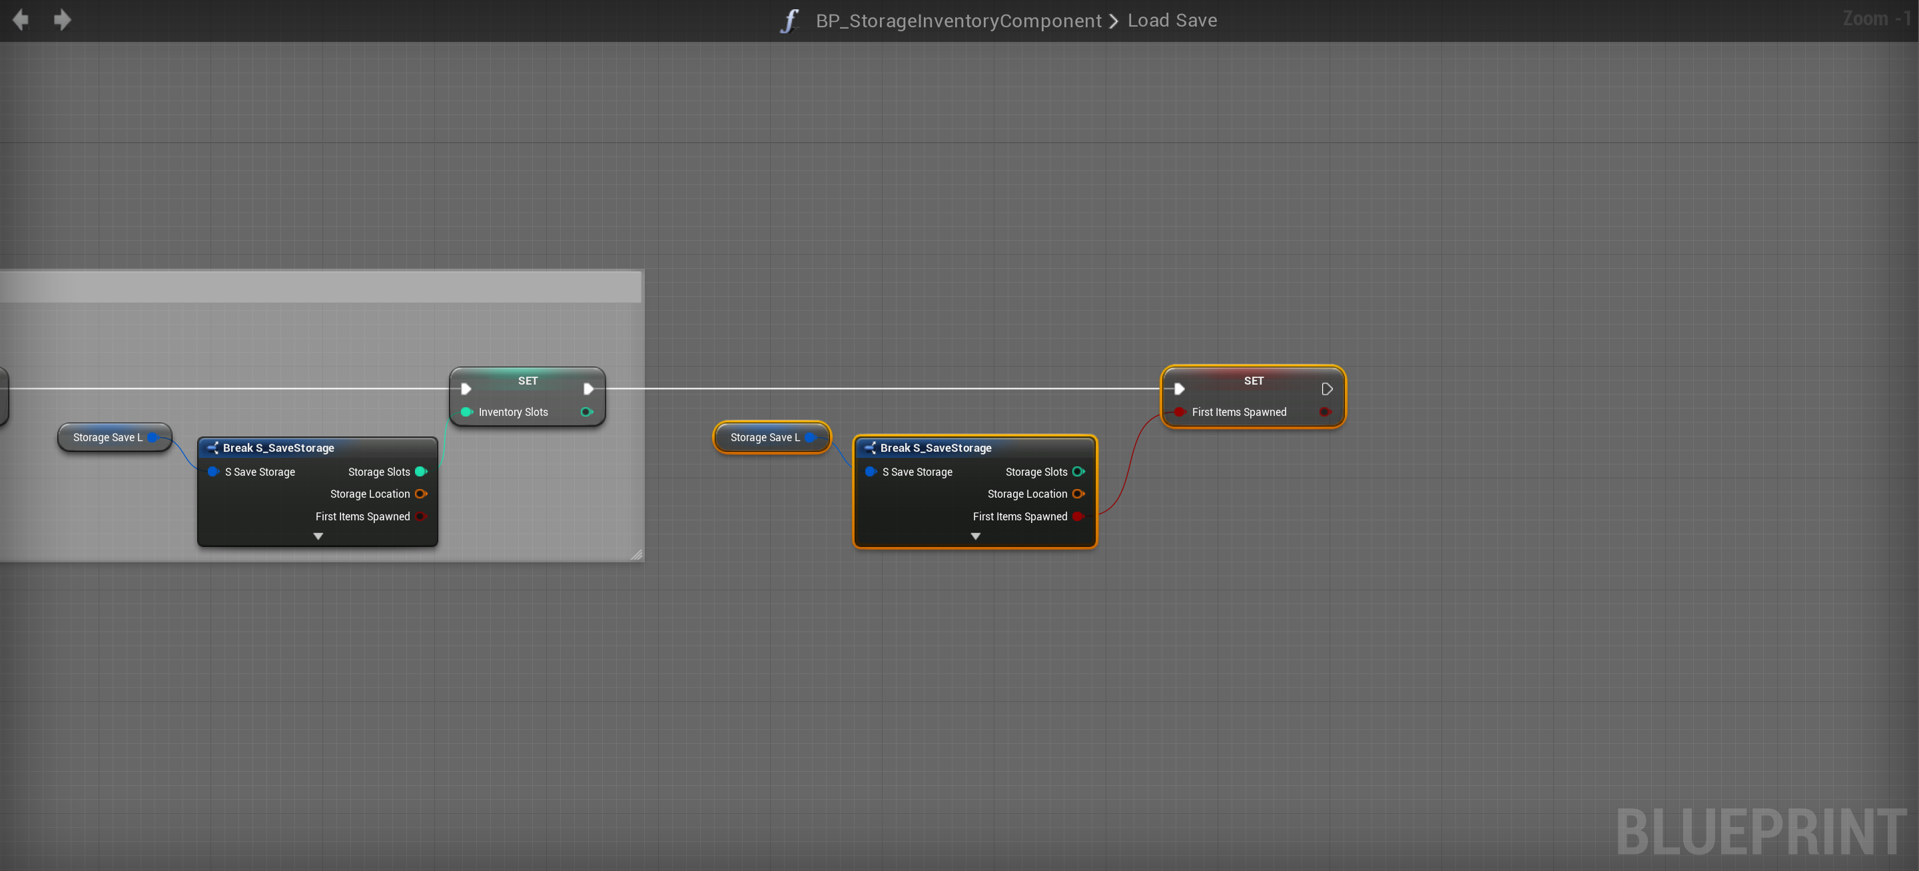Image resolution: width=1919 pixels, height=871 pixels.
Task: Open BP_StorageInventoryComponent breadcrumb
Action: pos(958,21)
